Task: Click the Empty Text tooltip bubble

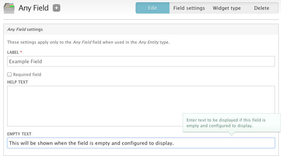Action: tap(231, 123)
